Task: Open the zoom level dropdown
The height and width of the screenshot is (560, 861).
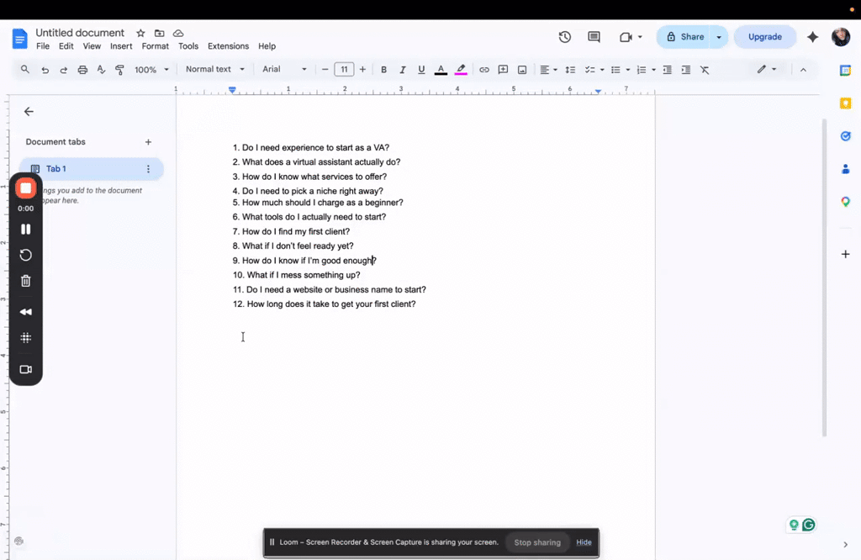Action: coord(151,70)
